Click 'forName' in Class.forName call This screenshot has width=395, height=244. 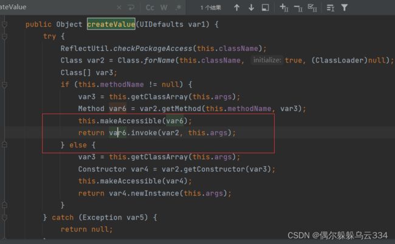click(x=159, y=60)
